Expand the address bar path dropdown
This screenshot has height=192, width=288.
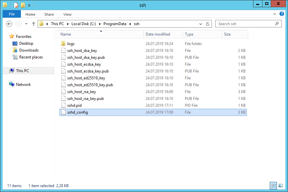200,24
